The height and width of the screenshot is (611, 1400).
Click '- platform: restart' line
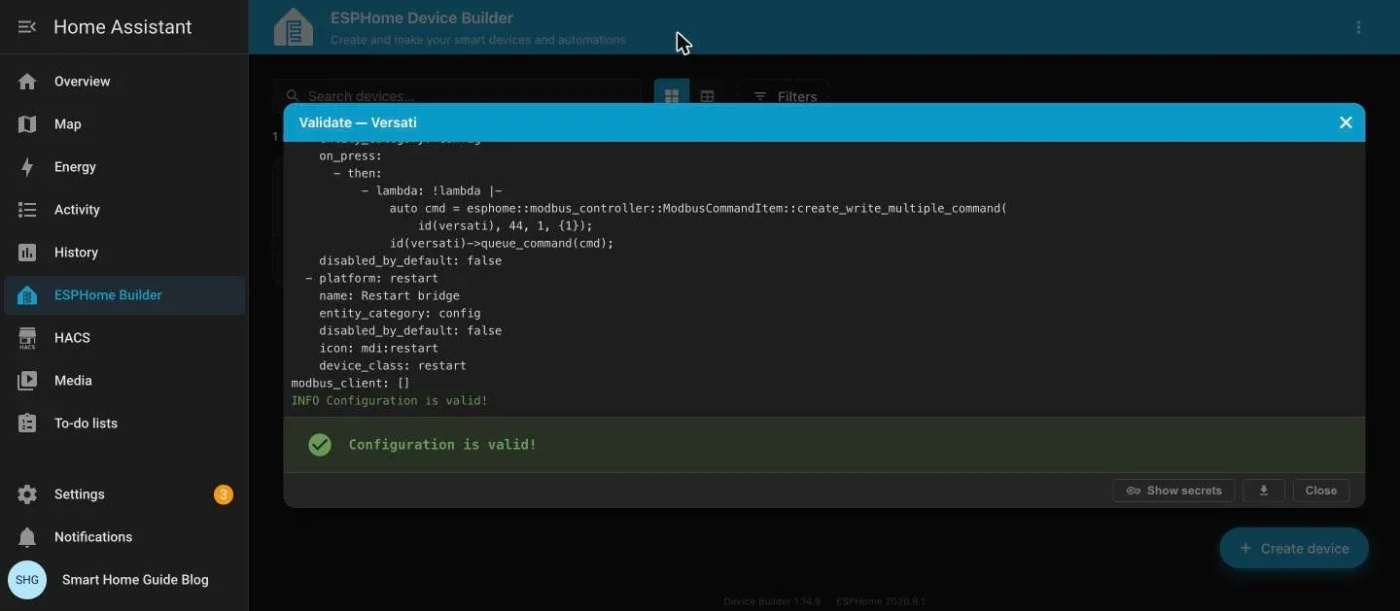tap(371, 278)
